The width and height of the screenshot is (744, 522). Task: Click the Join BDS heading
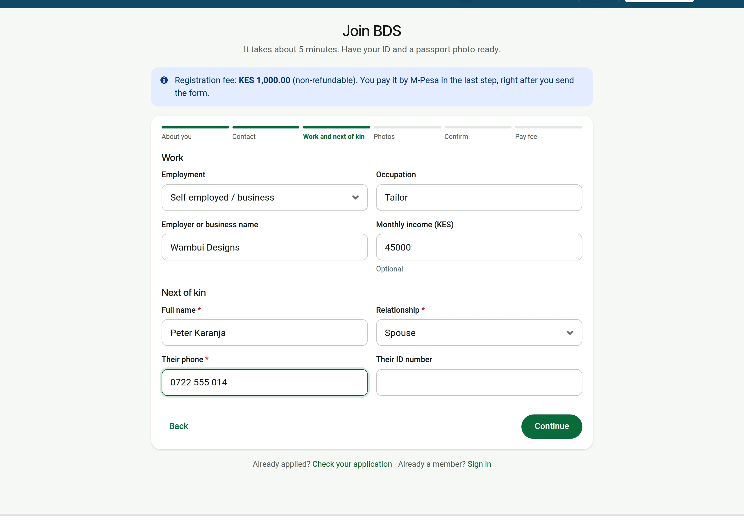click(372, 31)
